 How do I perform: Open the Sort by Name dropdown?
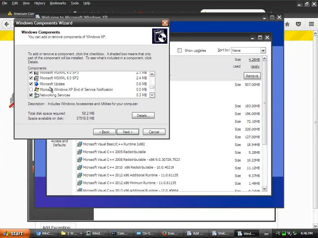click(263, 51)
